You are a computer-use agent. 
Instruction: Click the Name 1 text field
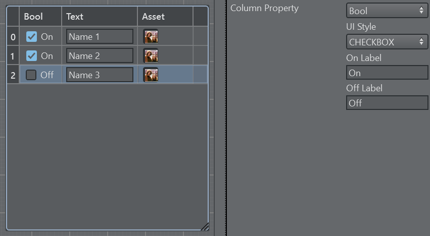pyautogui.click(x=100, y=36)
